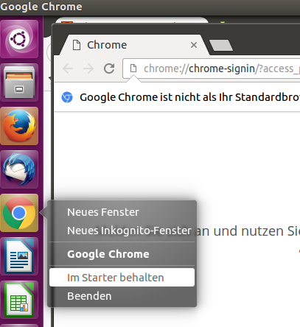Open the Ubuntu Dash home icon
The height and width of the screenshot is (327, 300).
tap(19, 39)
